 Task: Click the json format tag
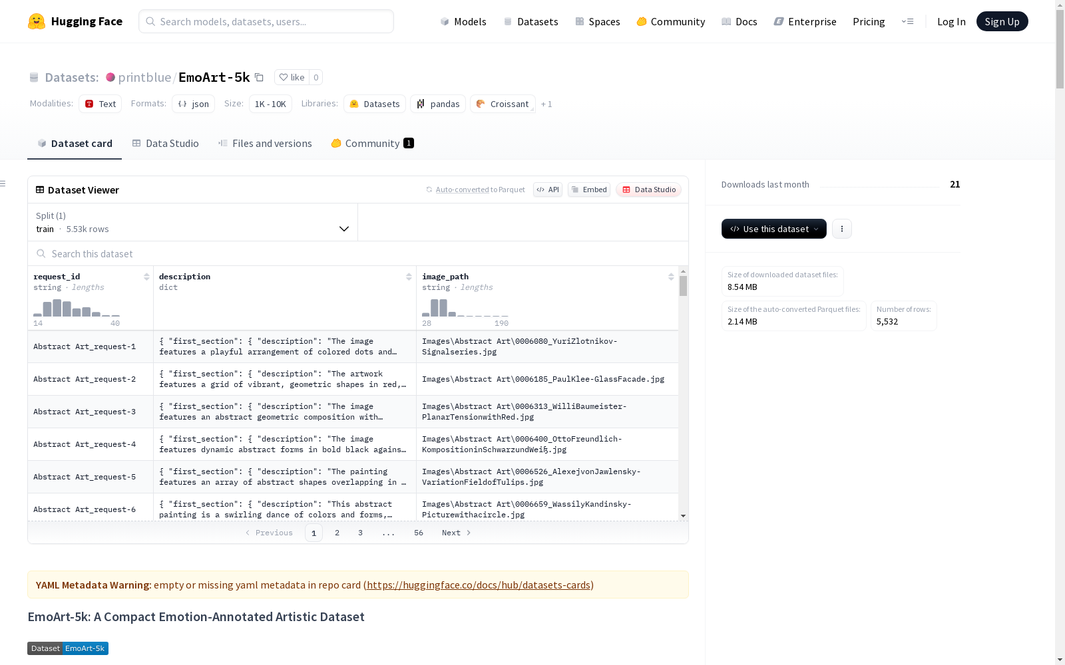194,104
